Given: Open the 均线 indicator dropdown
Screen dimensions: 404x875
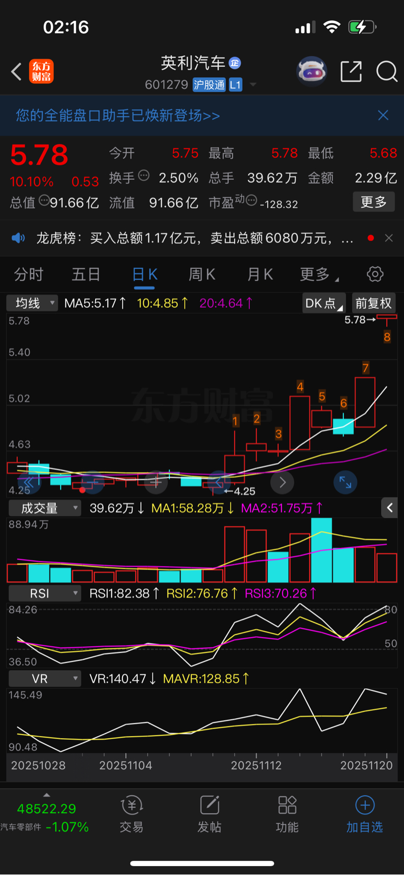Looking at the screenshot, I should click(x=32, y=303).
